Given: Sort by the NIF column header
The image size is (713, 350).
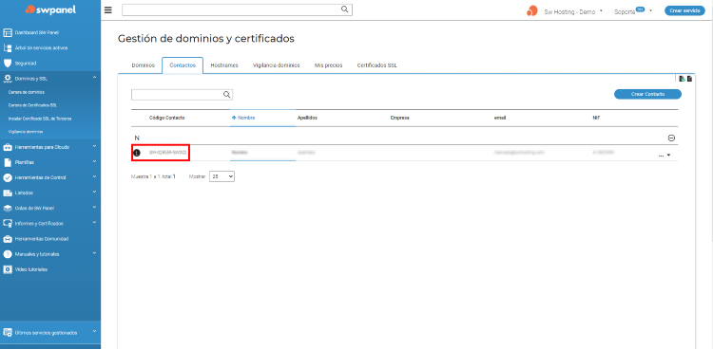Looking at the screenshot, I should tap(596, 118).
